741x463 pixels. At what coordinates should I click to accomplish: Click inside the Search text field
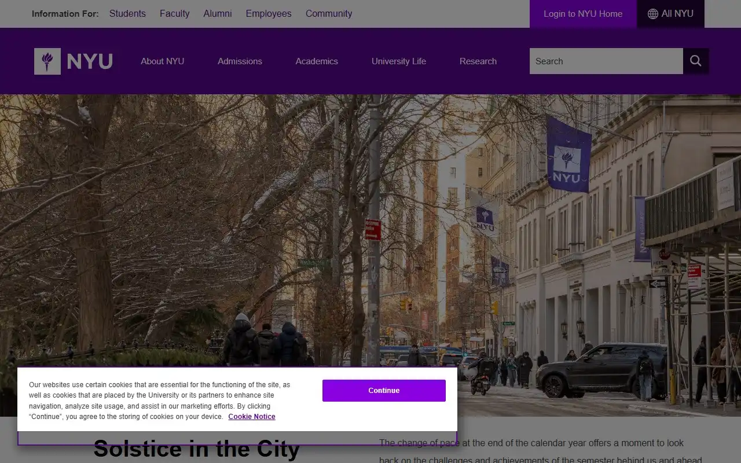coord(606,61)
